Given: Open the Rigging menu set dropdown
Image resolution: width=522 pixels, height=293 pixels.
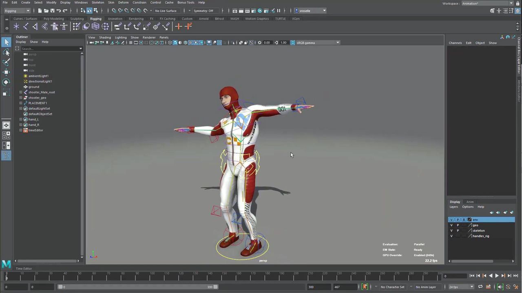Looking at the screenshot, I should 17,11.
